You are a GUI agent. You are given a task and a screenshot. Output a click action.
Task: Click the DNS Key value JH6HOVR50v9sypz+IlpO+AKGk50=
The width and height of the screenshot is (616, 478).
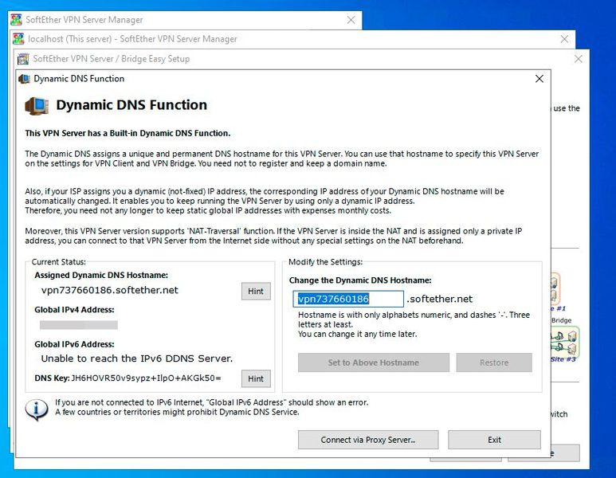click(146, 378)
